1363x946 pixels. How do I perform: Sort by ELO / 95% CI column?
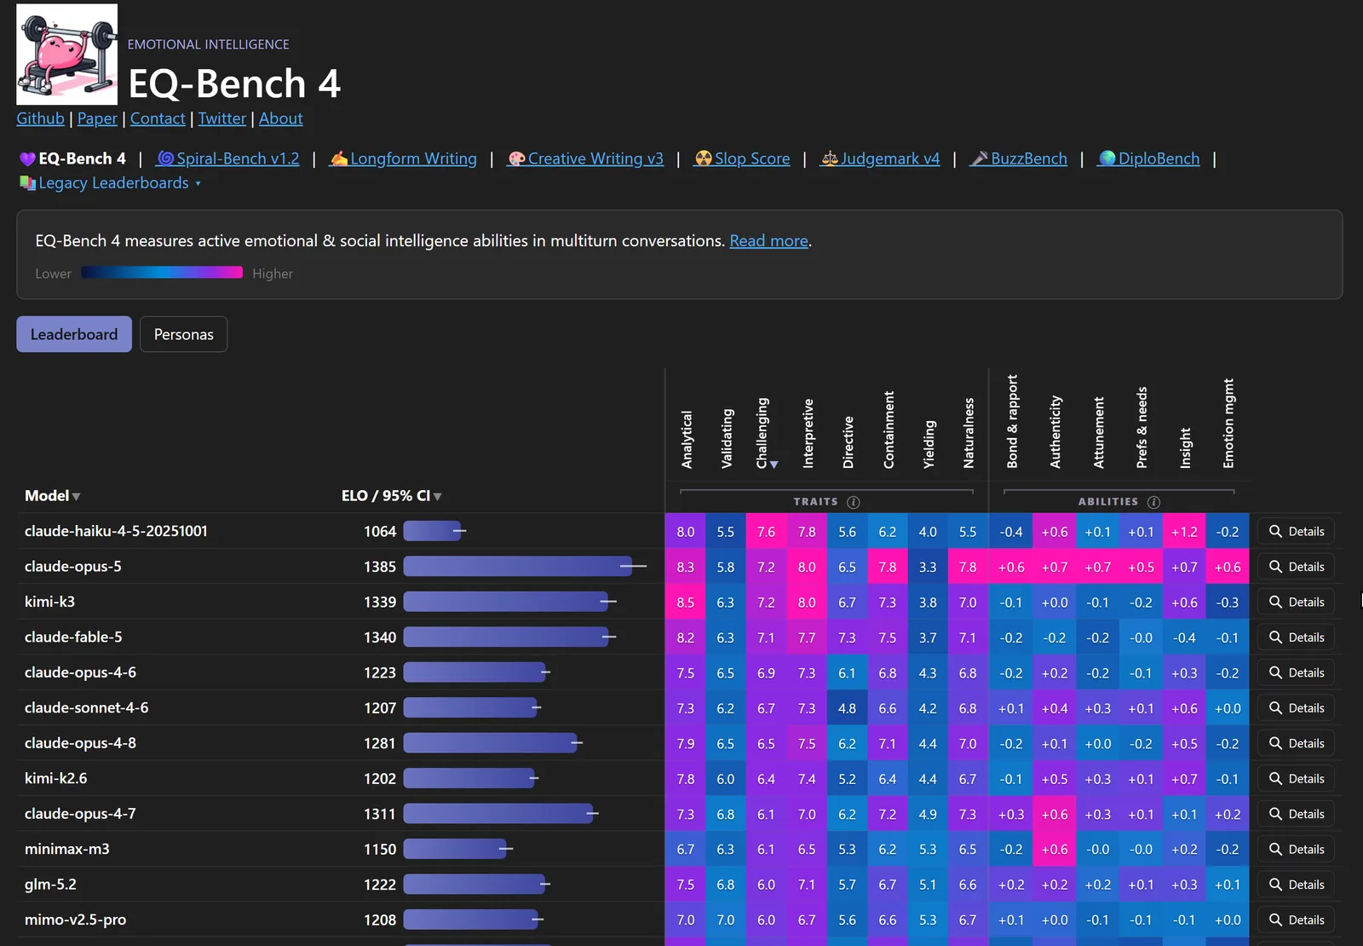pyautogui.click(x=391, y=496)
